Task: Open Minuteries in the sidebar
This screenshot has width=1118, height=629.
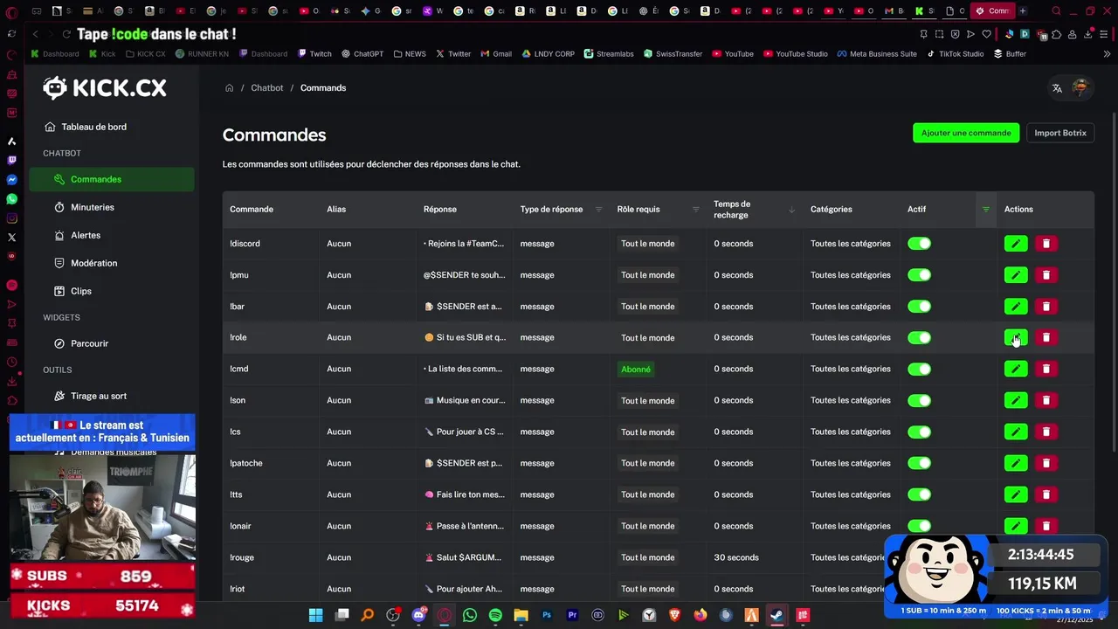Action: [x=93, y=207]
